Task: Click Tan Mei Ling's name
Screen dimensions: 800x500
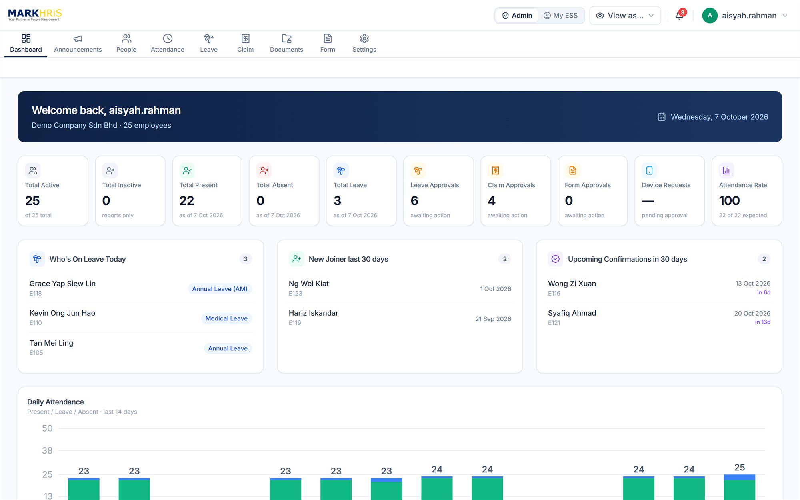Action: pos(51,343)
